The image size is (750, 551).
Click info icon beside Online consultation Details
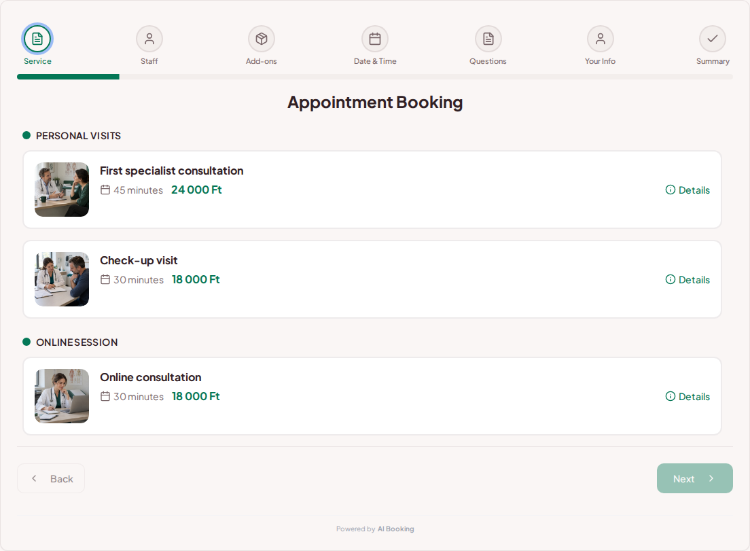coord(670,396)
